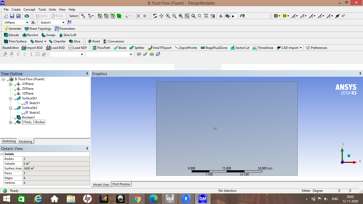
Task: Open the XYPlane plane dropdown
Action: point(27,23)
